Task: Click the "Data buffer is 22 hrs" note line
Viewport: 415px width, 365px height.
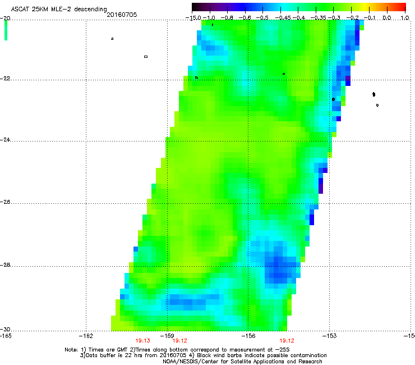Action: (203, 355)
